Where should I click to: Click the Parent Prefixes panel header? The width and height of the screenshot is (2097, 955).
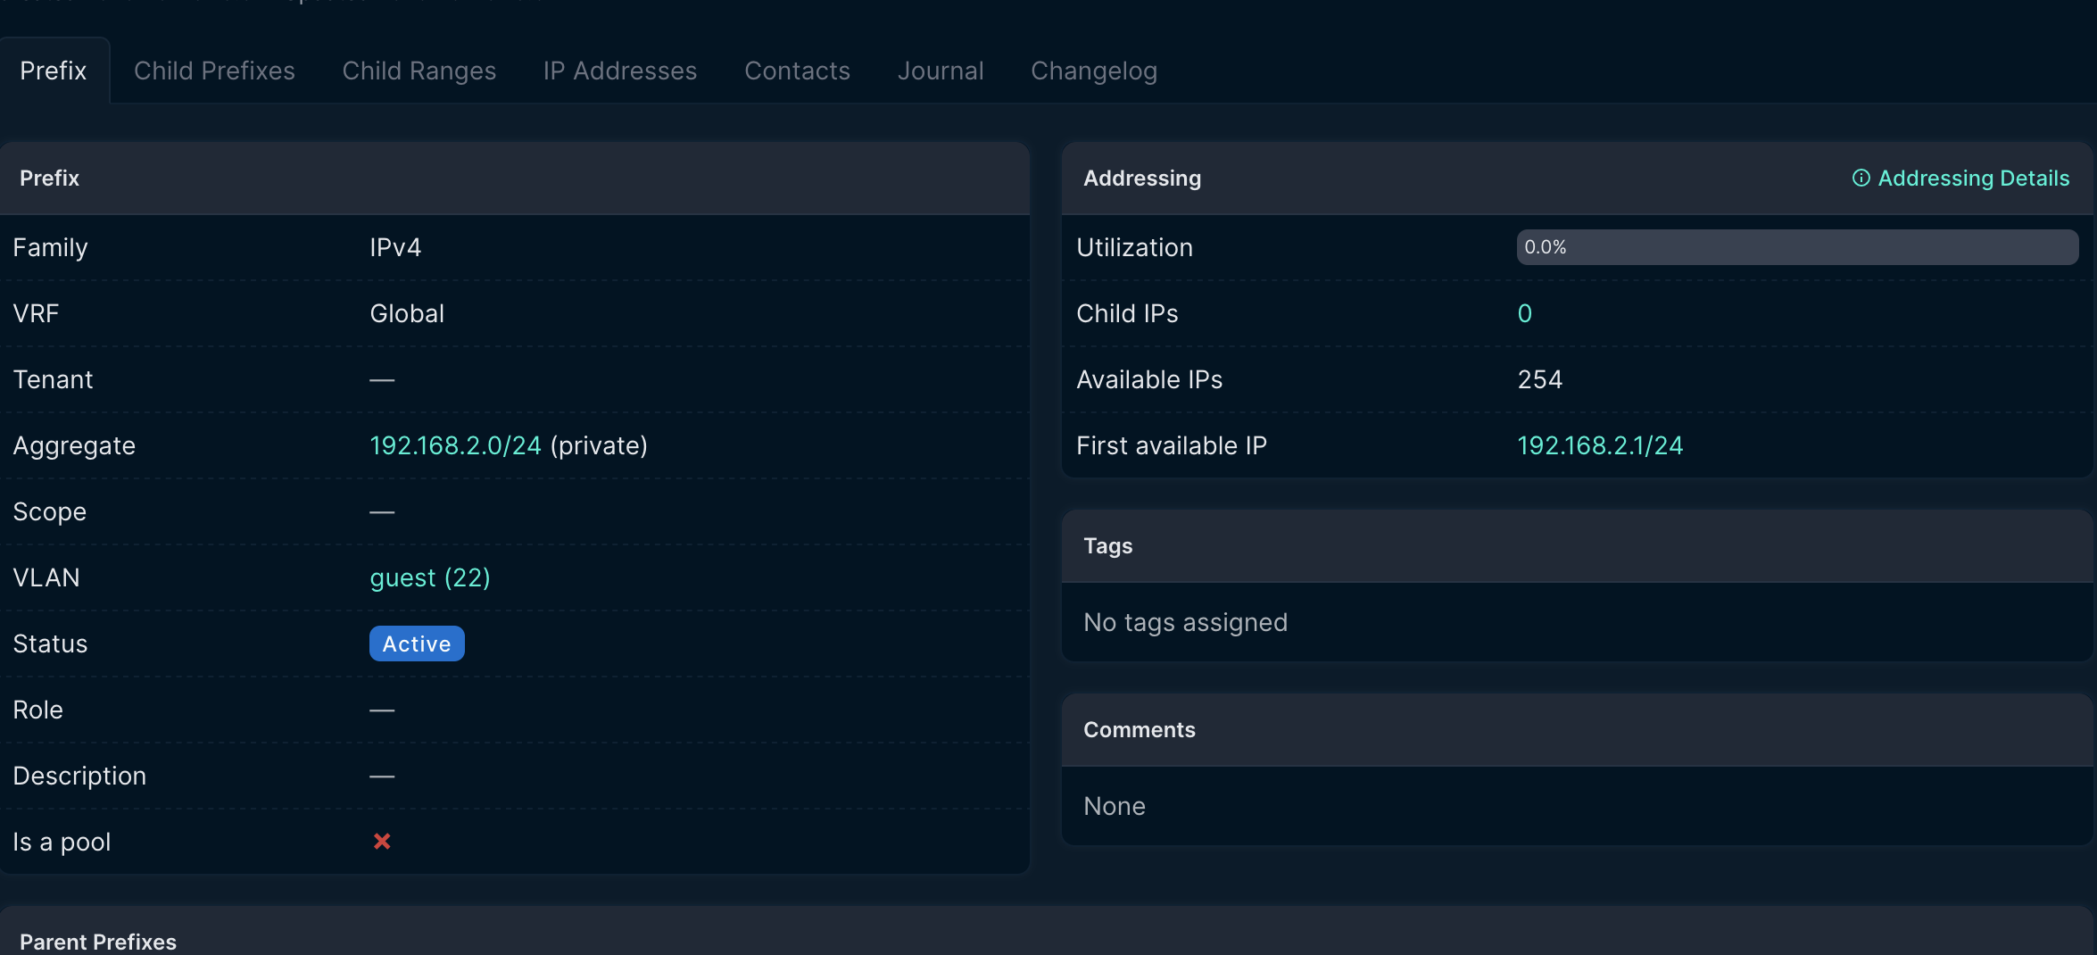pos(98,941)
